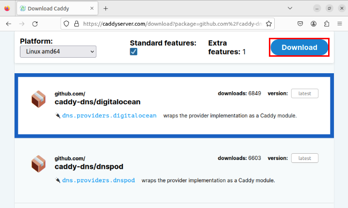Open a new browser tab
The width and height of the screenshot is (348, 208).
[106, 8]
